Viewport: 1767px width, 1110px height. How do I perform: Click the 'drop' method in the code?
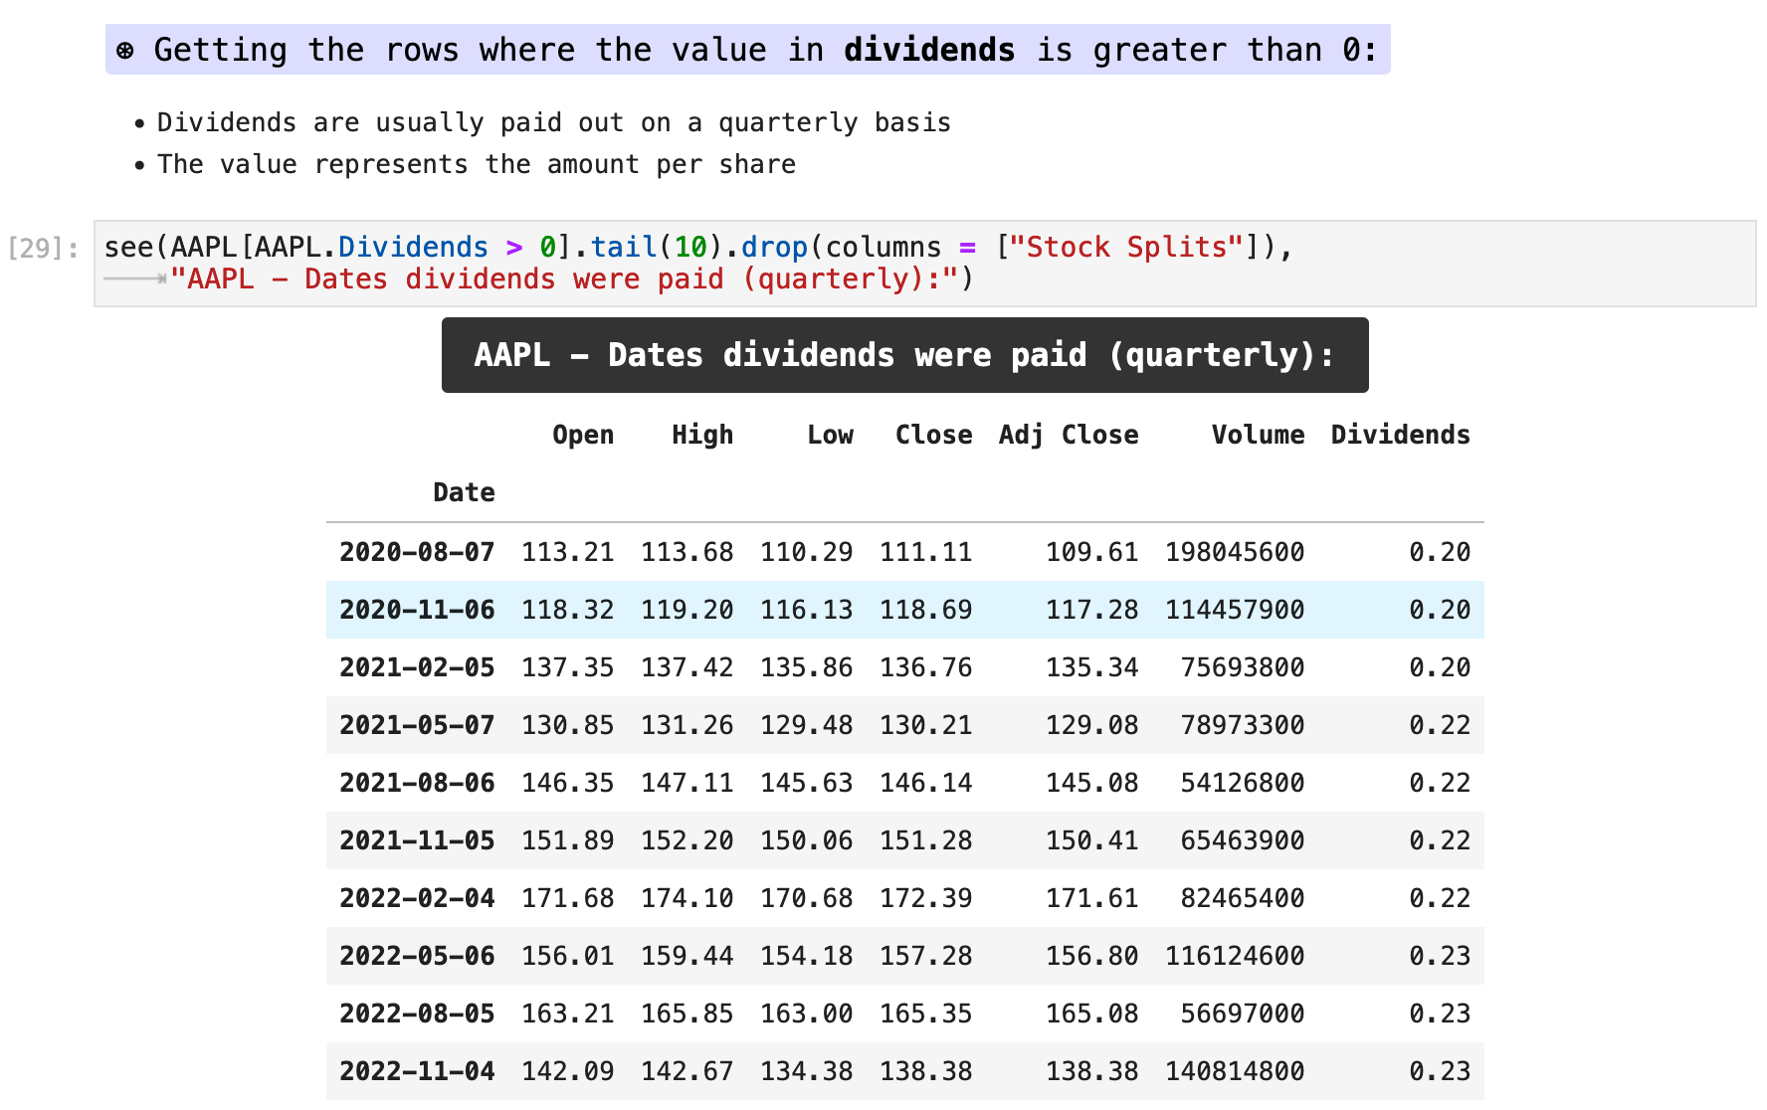(774, 247)
